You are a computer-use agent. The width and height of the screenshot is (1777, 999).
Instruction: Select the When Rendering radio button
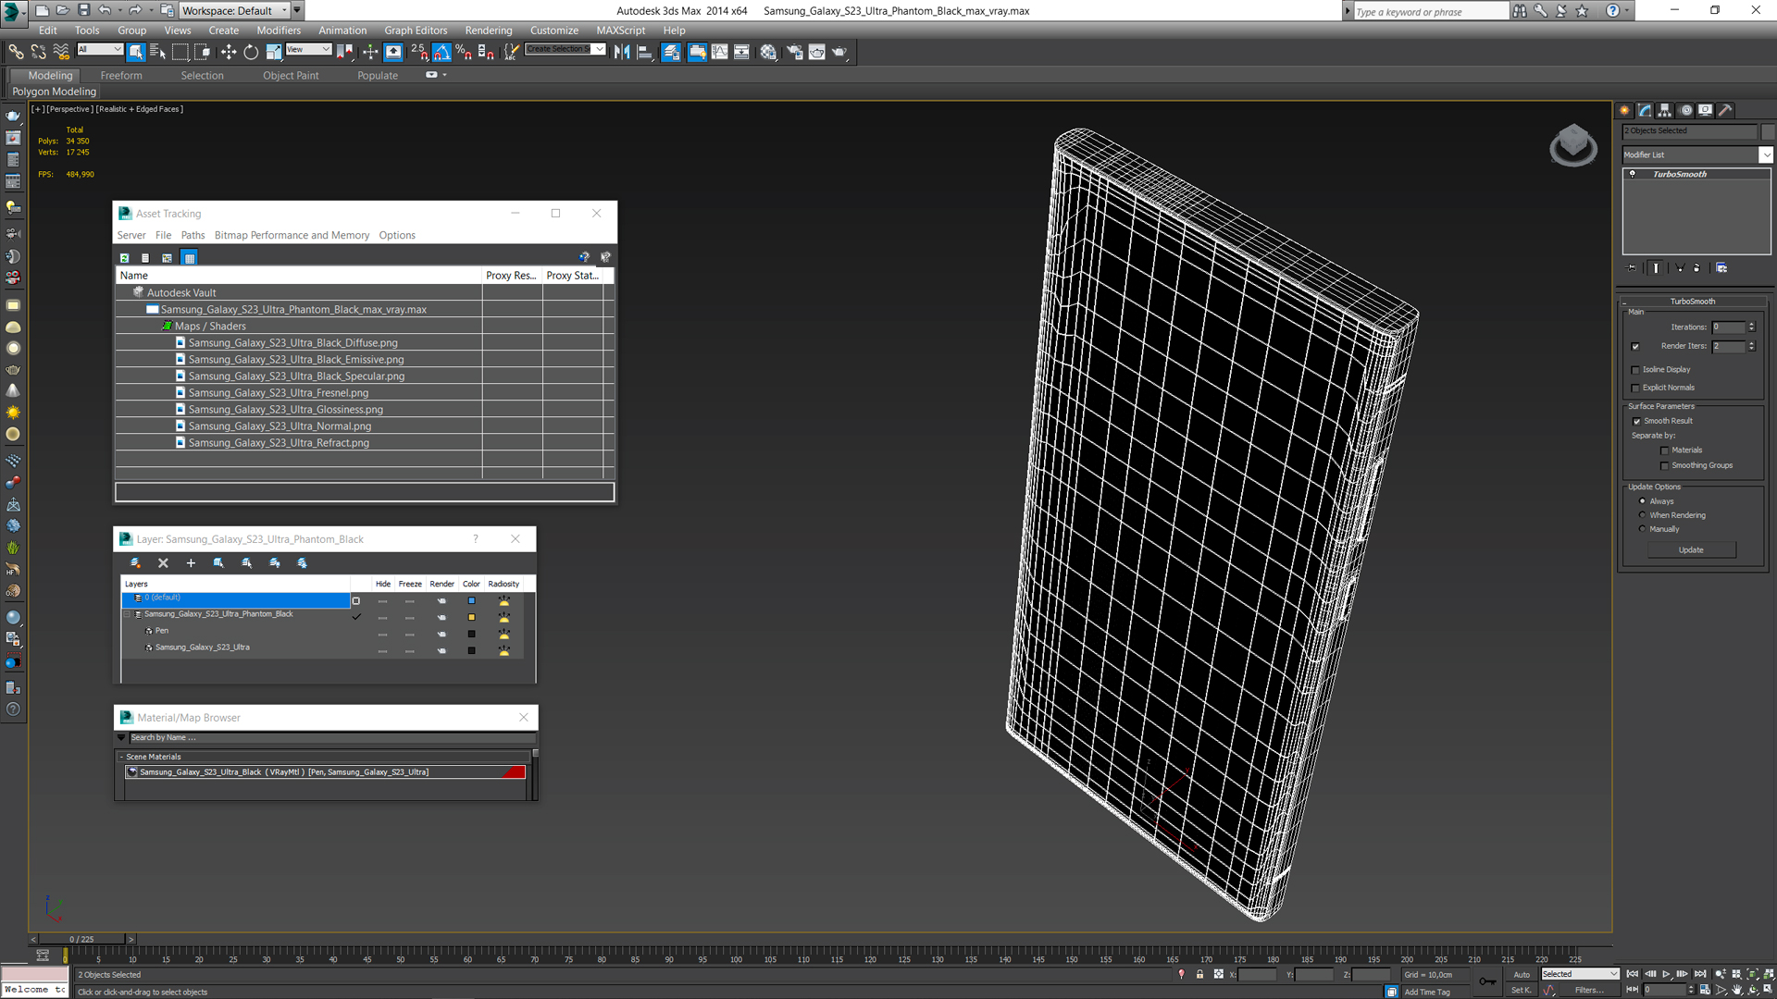click(1643, 515)
